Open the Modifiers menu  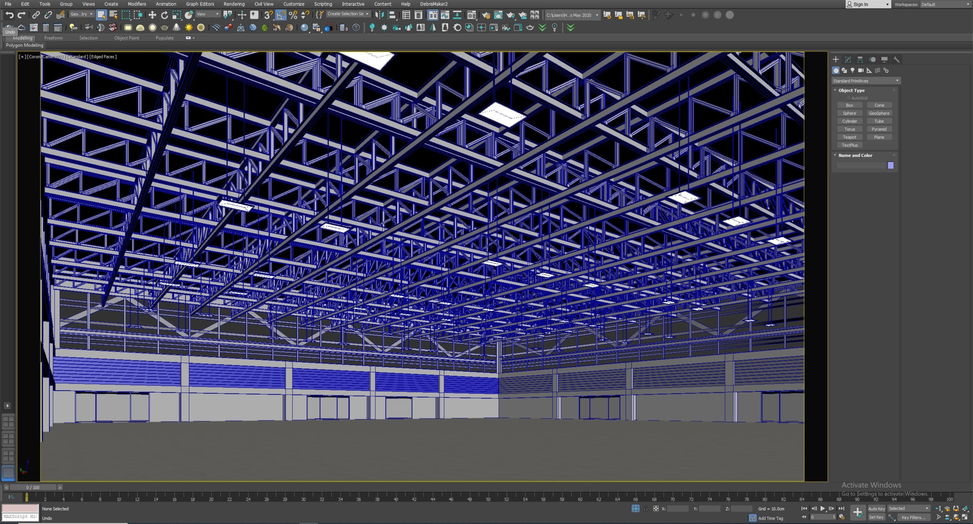coord(137,4)
